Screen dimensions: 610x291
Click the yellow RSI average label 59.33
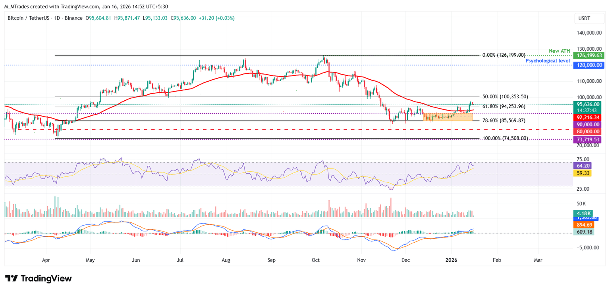click(583, 173)
